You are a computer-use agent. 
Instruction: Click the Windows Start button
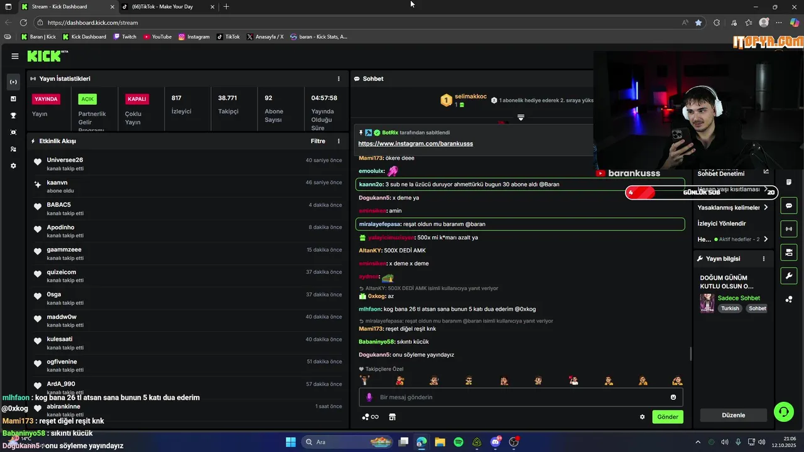pyautogui.click(x=291, y=442)
